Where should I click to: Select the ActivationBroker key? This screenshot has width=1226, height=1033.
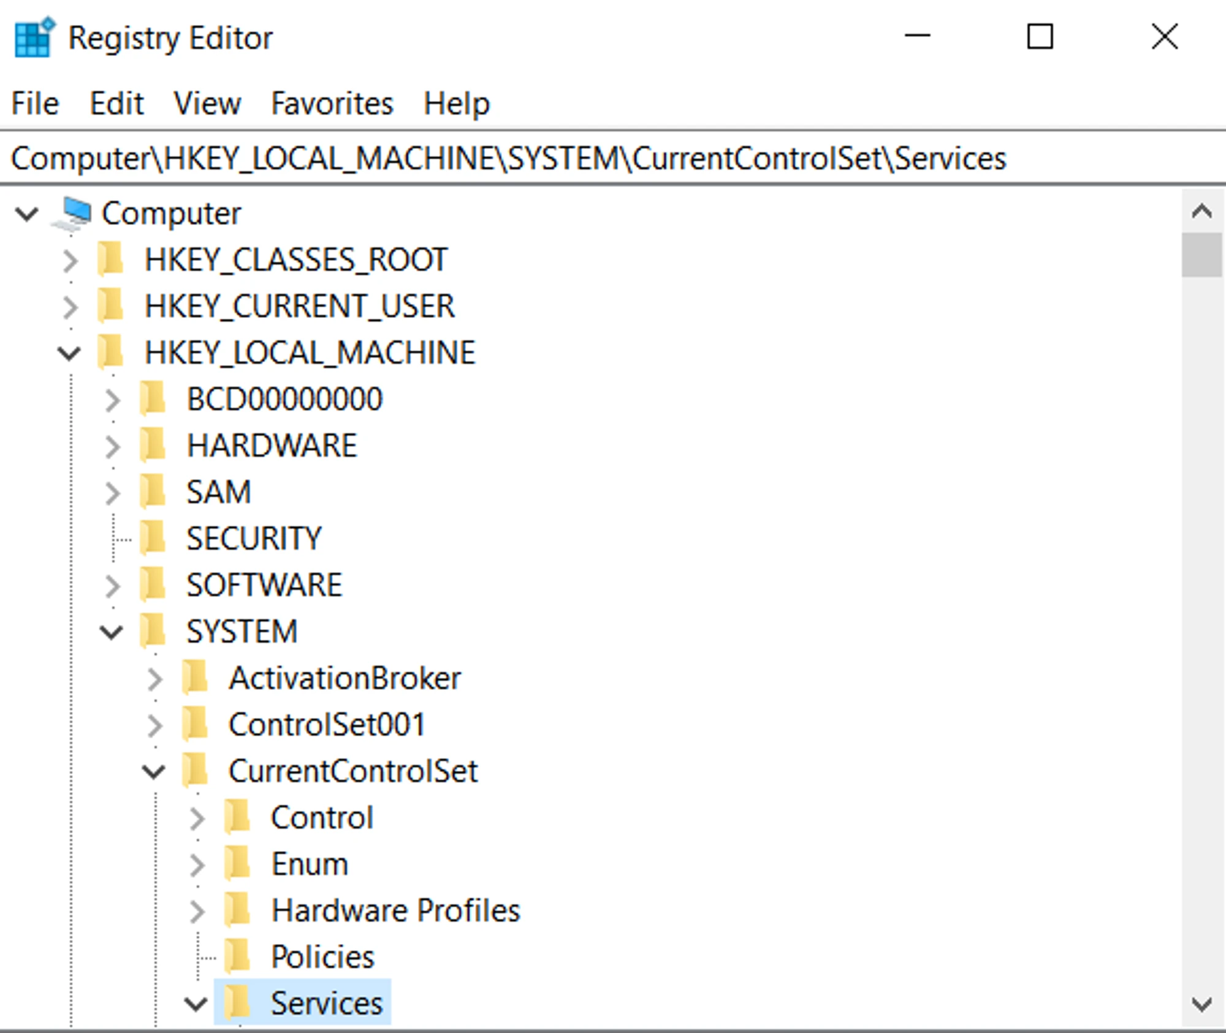[x=345, y=678]
